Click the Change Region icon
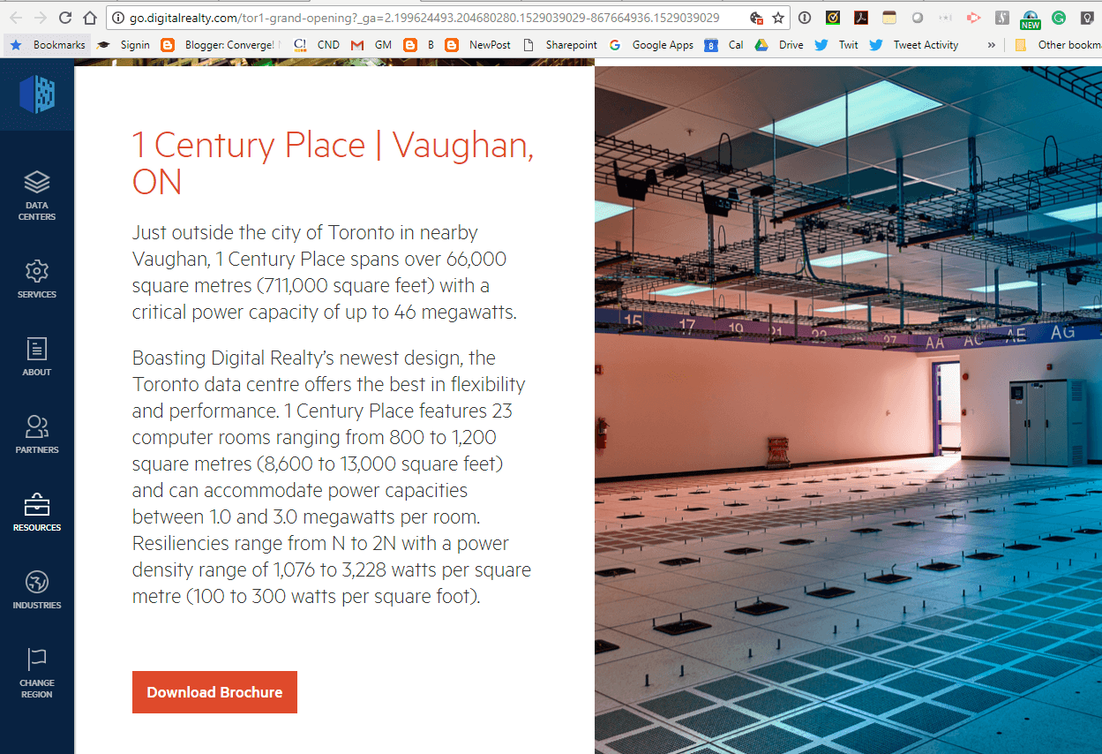This screenshot has width=1102, height=754. point(36,660)
